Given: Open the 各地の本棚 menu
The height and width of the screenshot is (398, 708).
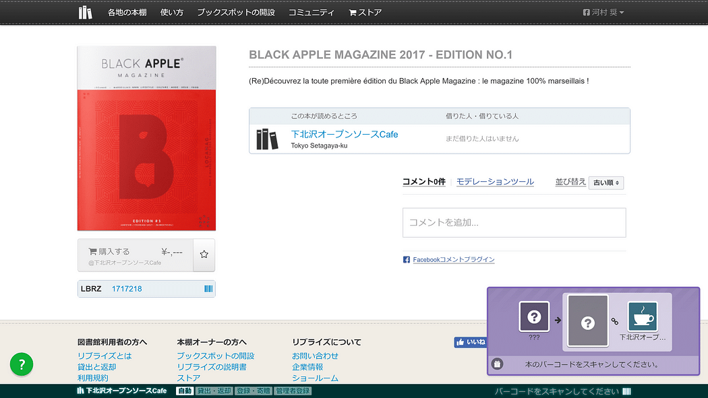Looking at the screenshot, I should tap(127, 12).
